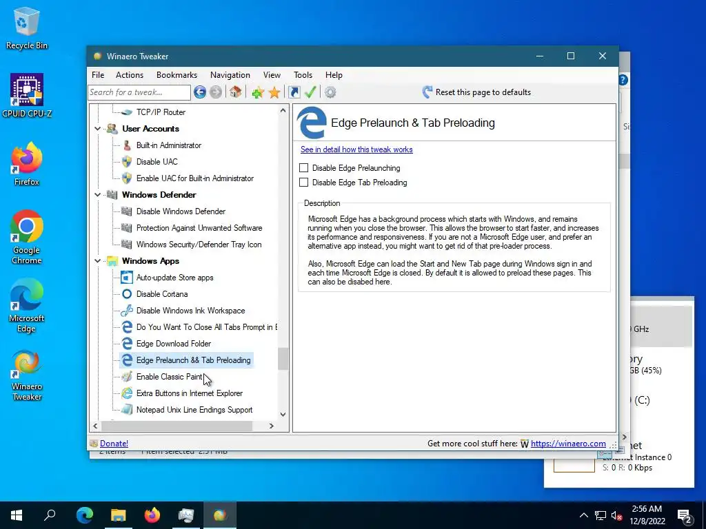Open the View menu
This screenshot has height=529, width=706.
click(272, 75)
